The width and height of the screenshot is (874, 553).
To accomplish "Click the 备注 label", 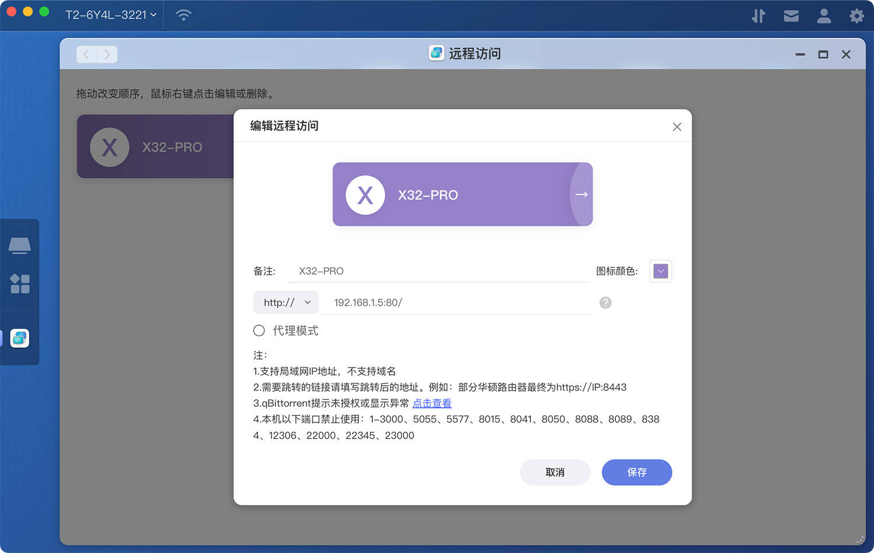I will coord(265,271).
